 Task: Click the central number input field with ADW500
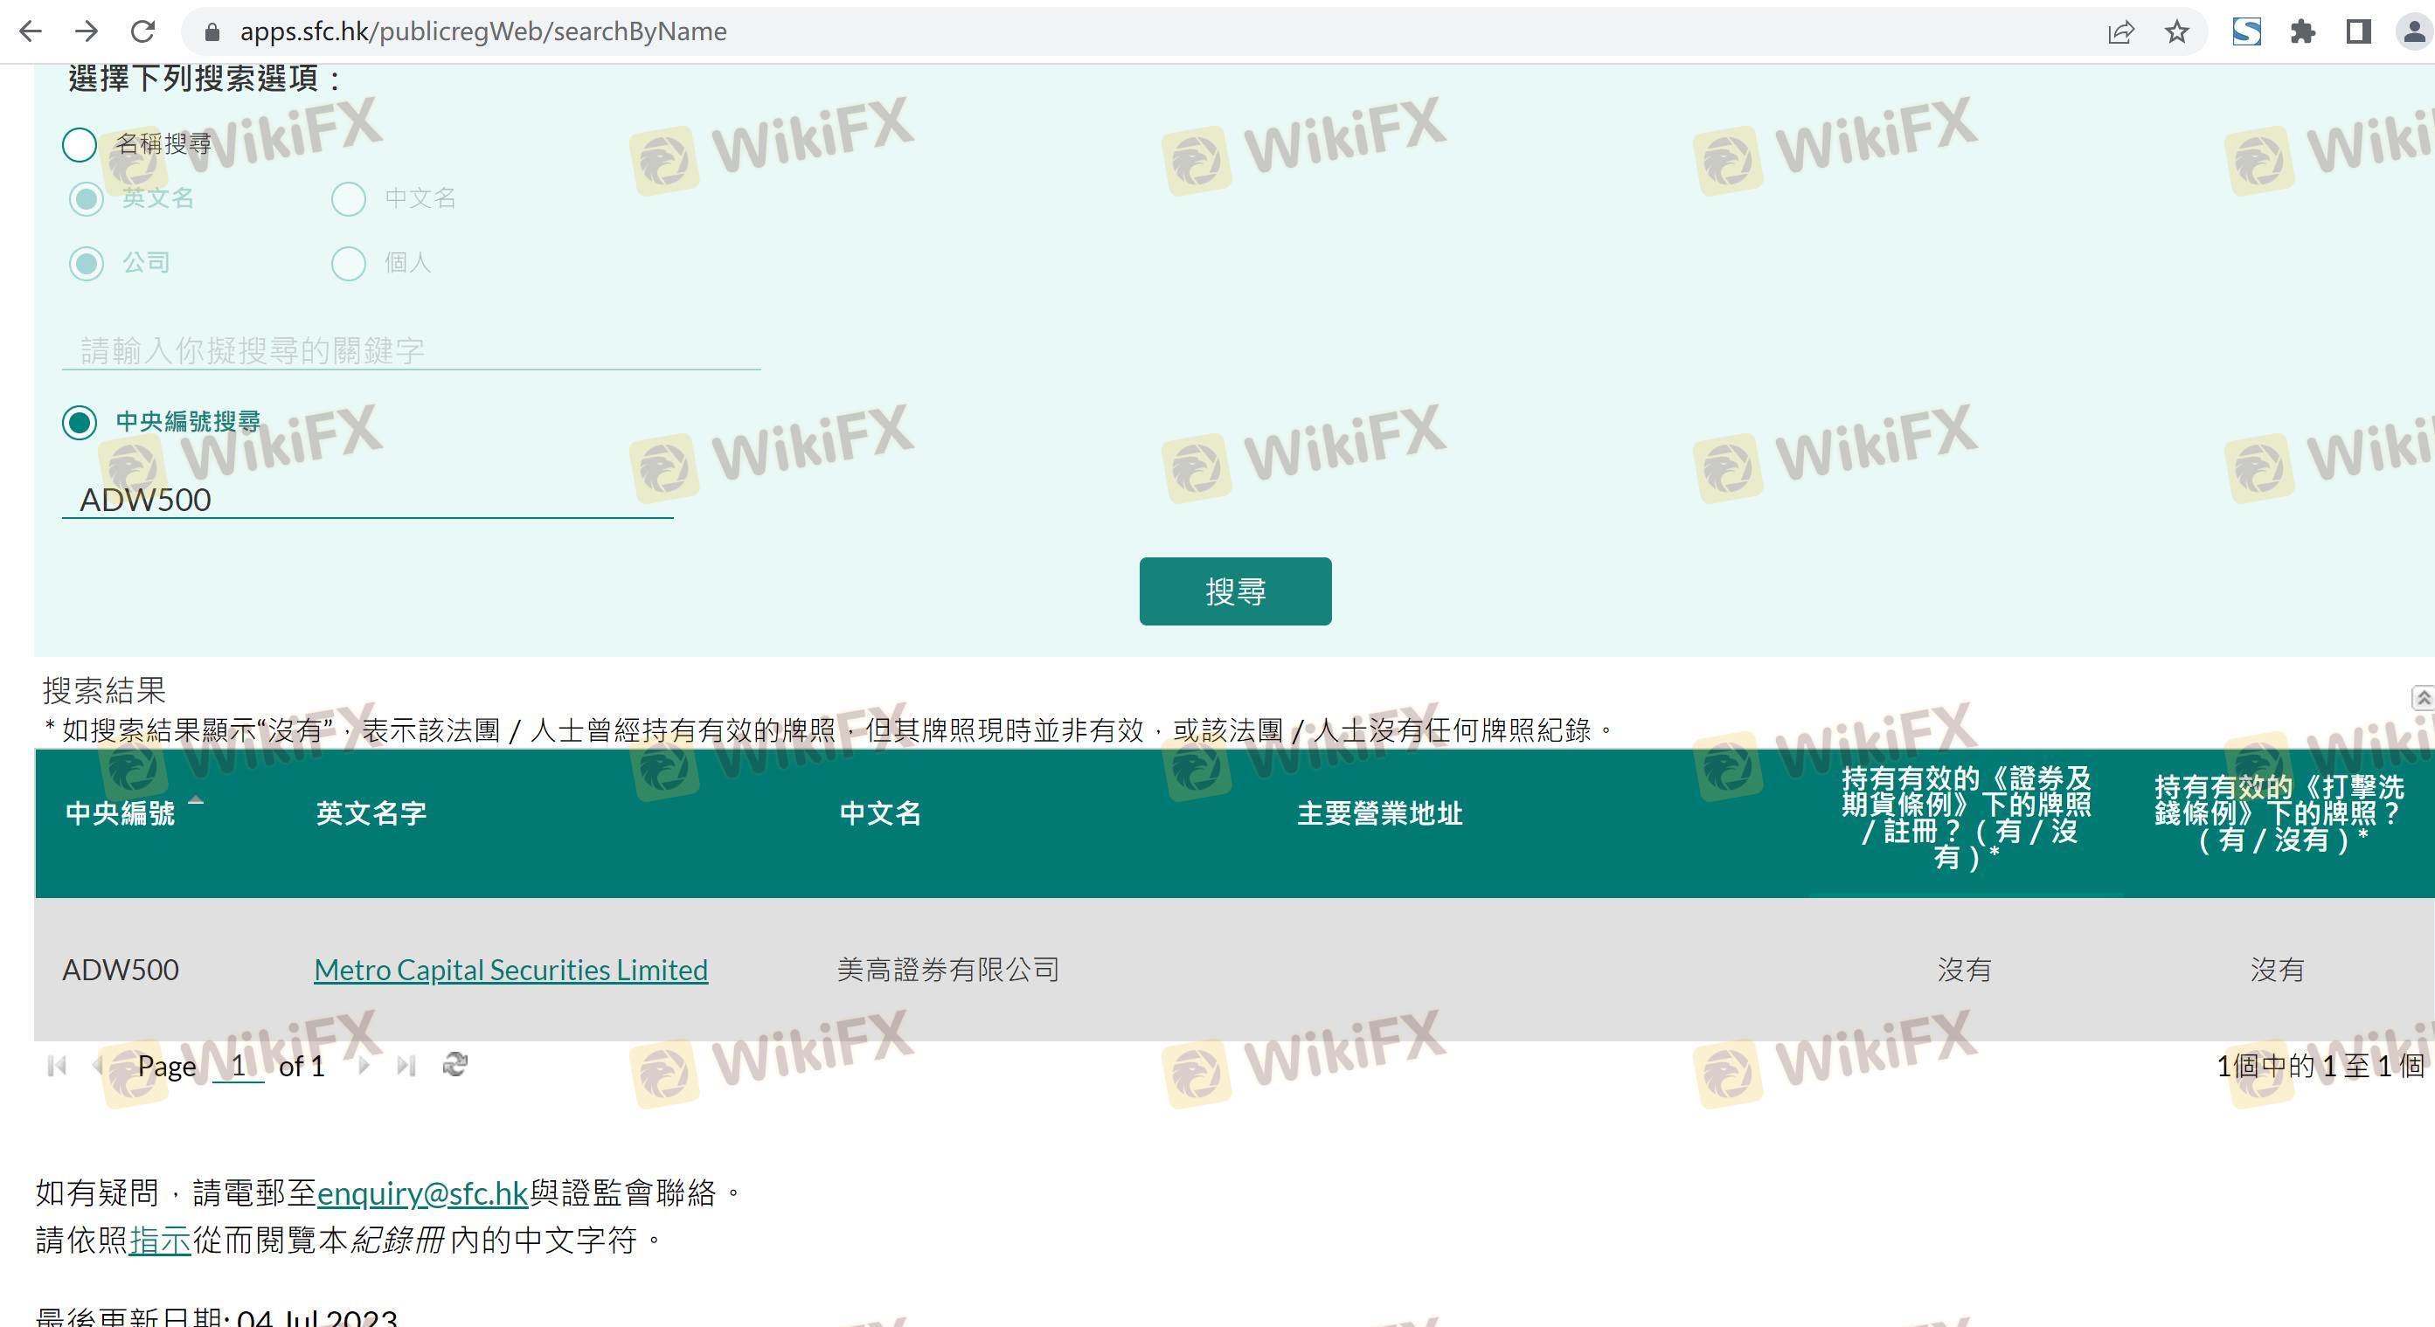pyautogui.click(x=367, y=500)
